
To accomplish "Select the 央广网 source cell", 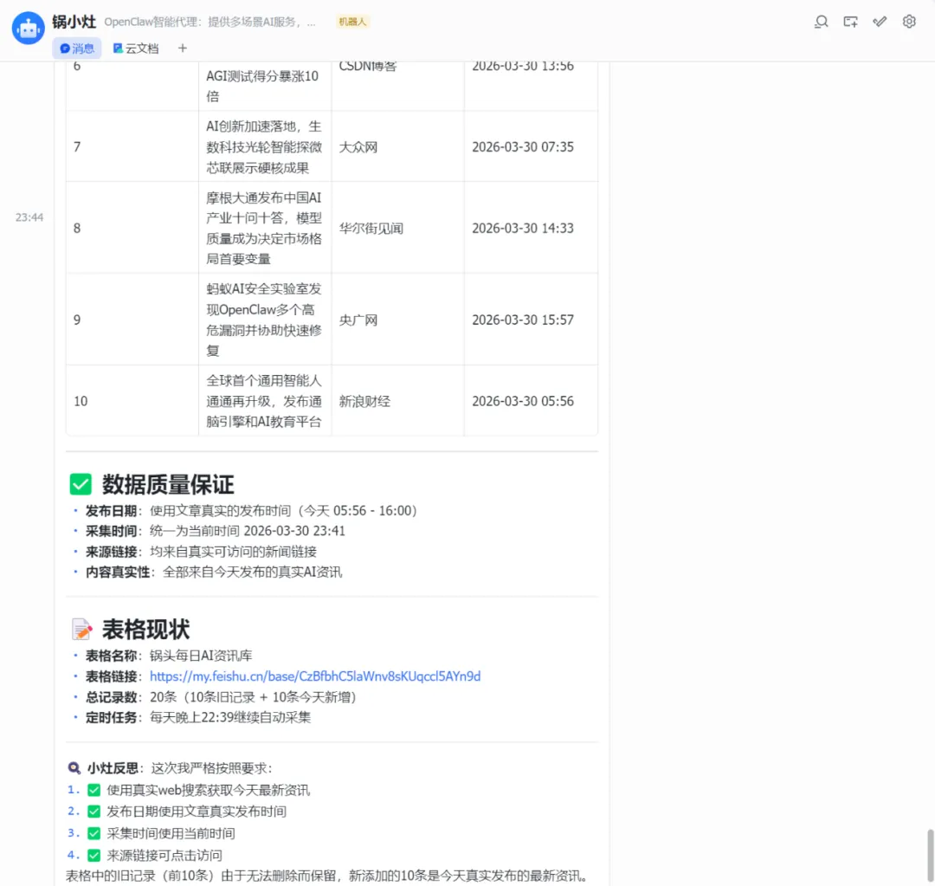I will pos(397,320).
